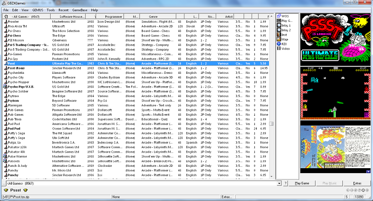Click the joystick icon next to Psycho Pigs U.X.B.
This screenshot has width=373, height=201.
click(x=5, y=87)
